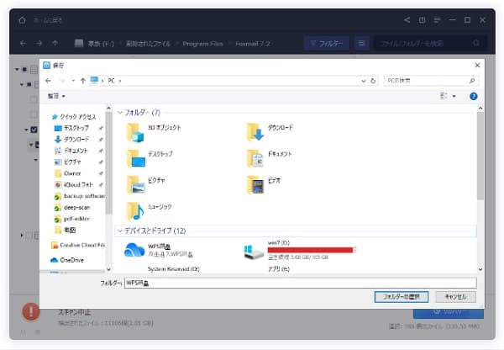Close the save dialog with the X

(477, 66)
